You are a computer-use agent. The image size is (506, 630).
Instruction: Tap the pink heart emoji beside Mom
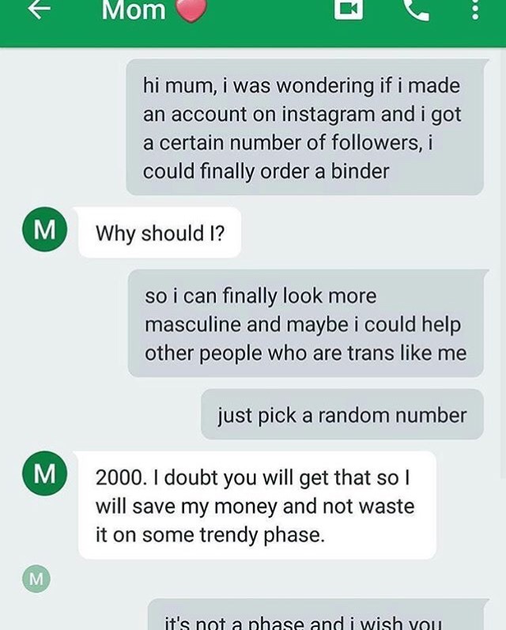click(x=189, y=9)
